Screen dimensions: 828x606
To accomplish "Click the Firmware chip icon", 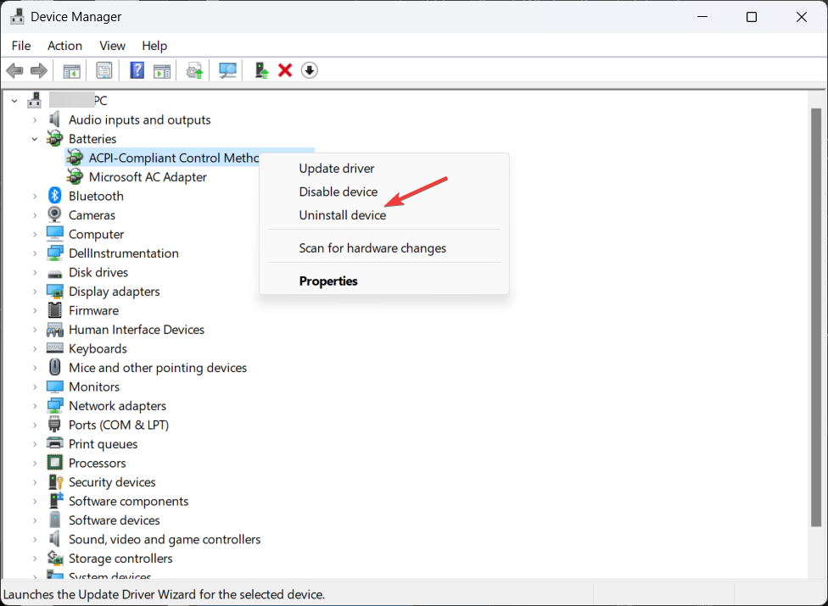I will click(55, 310).
